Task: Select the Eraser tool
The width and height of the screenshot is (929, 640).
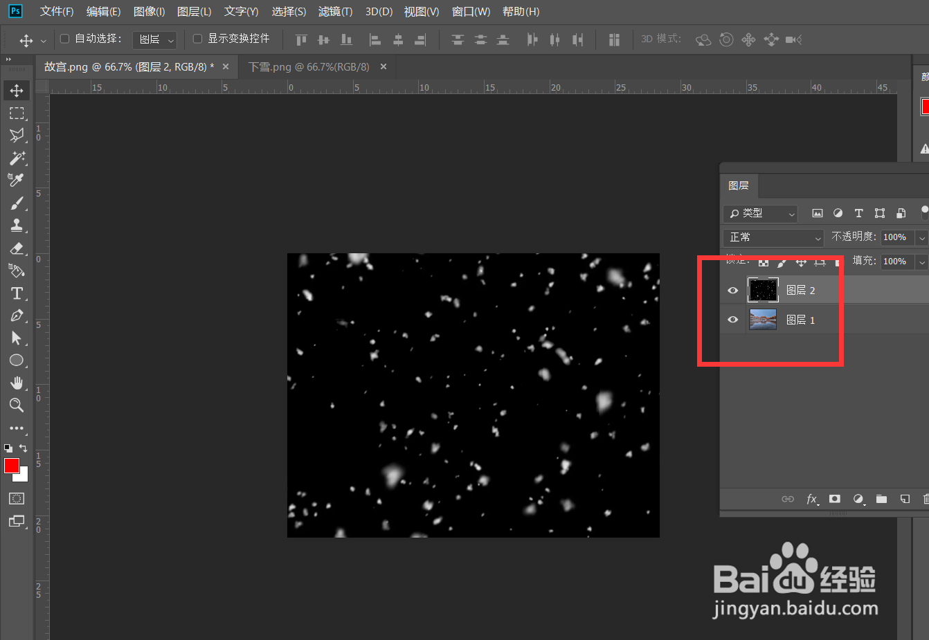Action: click(x=17, y=248)
